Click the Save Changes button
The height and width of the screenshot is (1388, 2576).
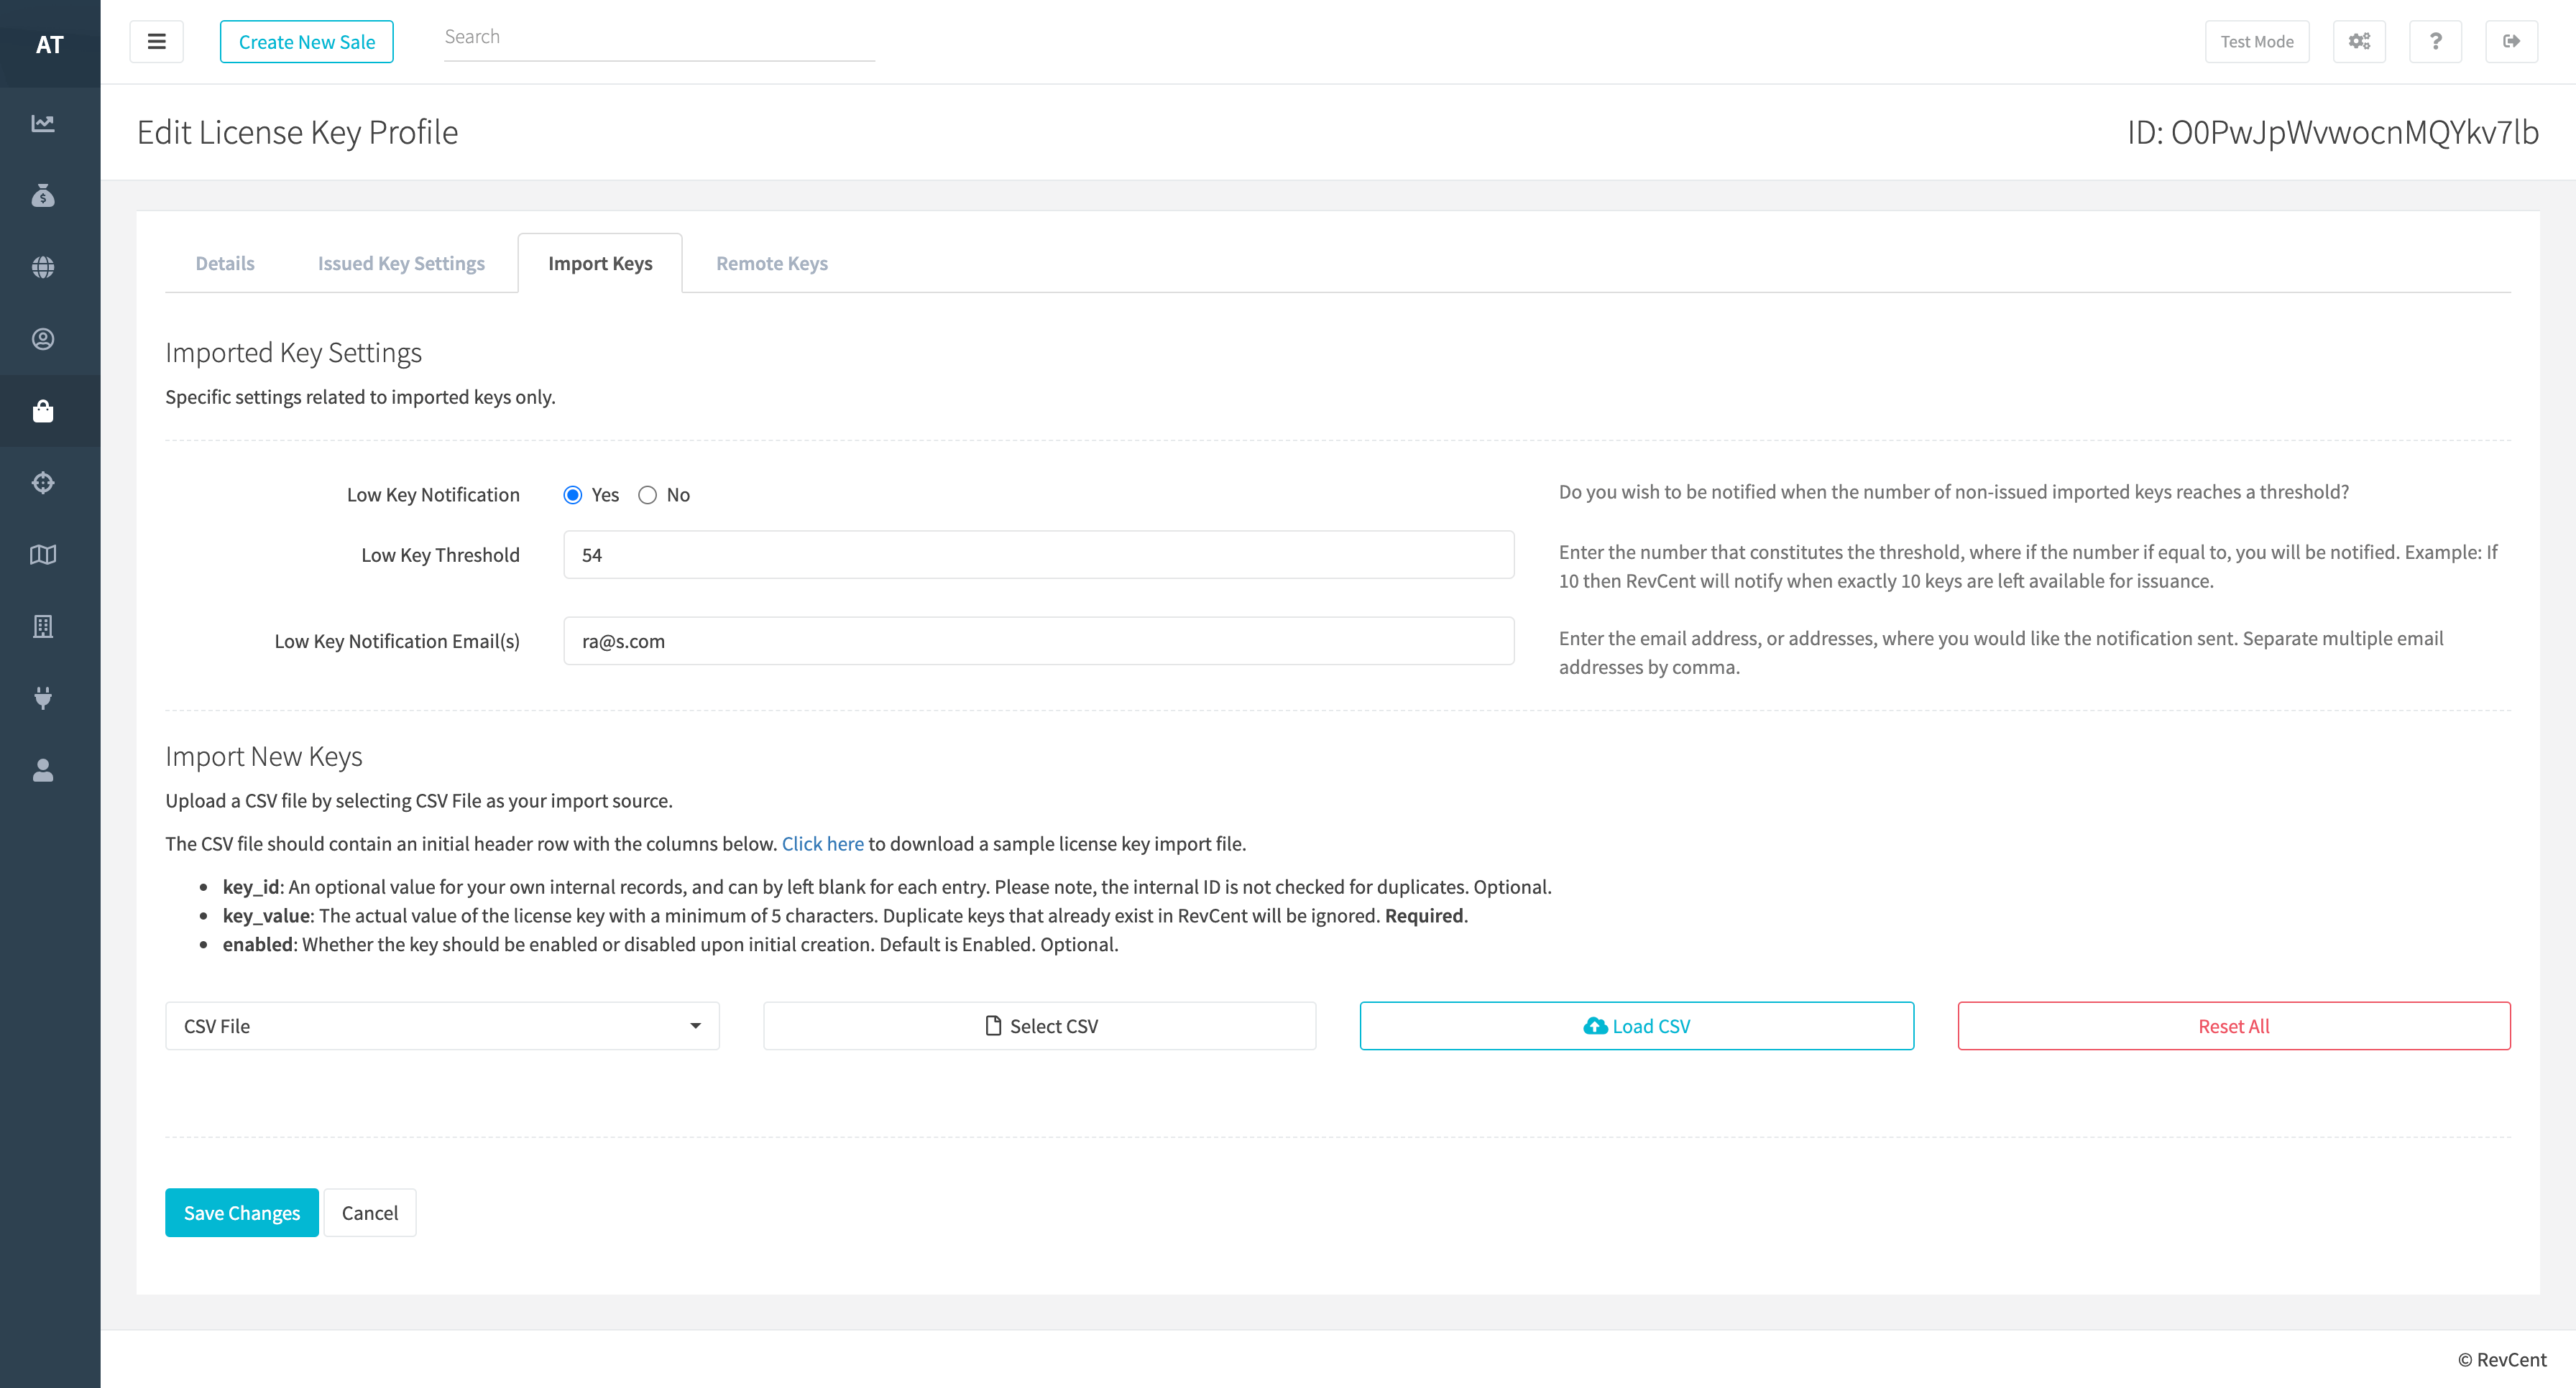click(242, 1212)
